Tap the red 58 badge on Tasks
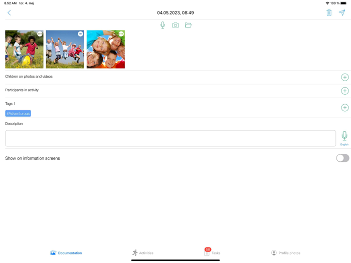 pyautogui.click(x=208, y=249)
